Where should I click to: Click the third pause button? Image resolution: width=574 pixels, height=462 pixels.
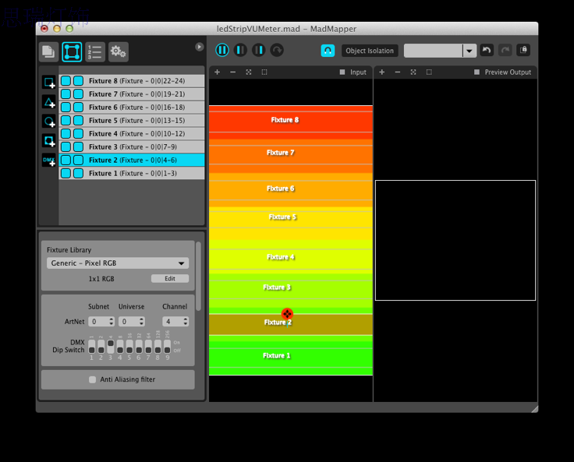pos(258,50)
